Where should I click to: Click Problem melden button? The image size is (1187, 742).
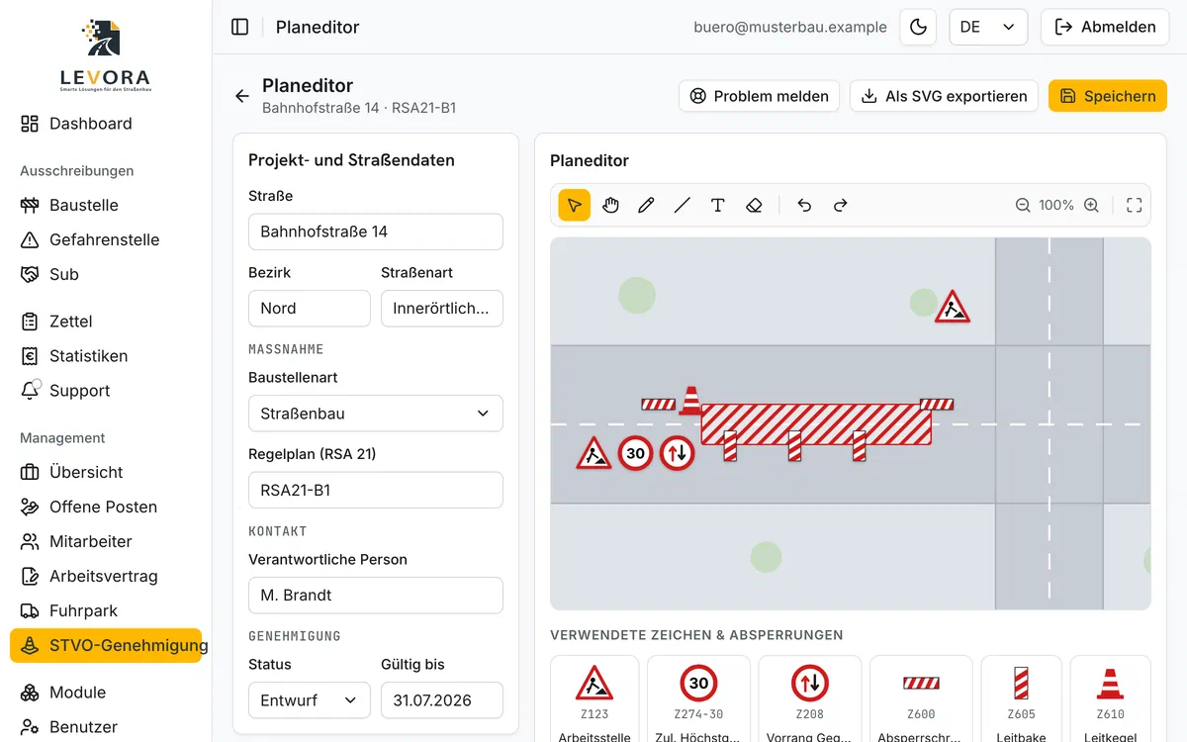(759, 96)
